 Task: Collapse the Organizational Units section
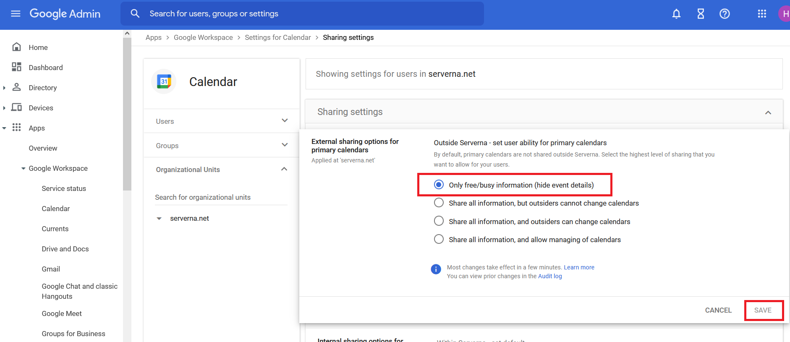pos(284,169)
